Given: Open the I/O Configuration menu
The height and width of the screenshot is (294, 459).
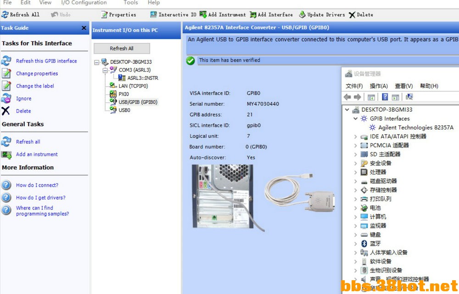Looking at the screenshot, I should pos(84,3).
